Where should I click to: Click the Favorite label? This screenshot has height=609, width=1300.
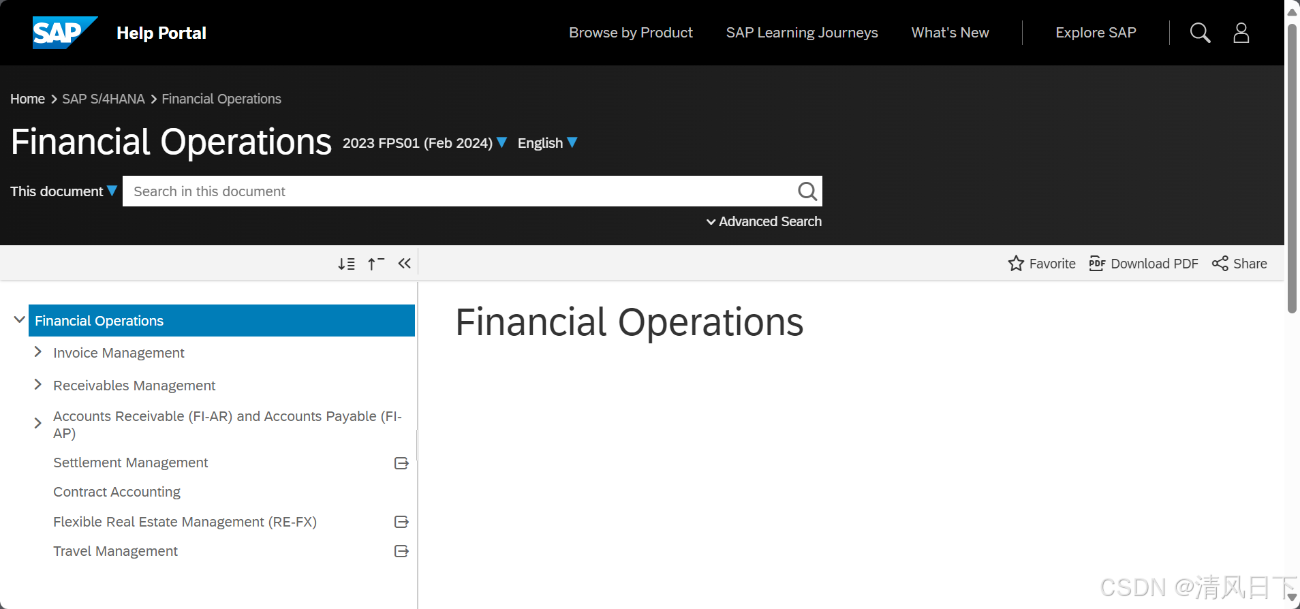click(1052, 264)
